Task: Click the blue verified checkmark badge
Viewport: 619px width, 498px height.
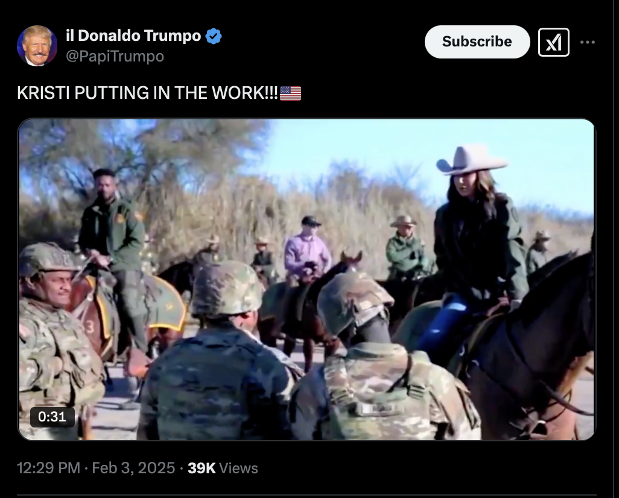Action: (214, 36)
